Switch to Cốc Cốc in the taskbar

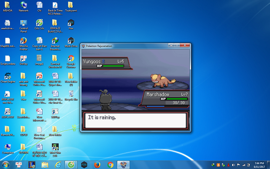71,165
